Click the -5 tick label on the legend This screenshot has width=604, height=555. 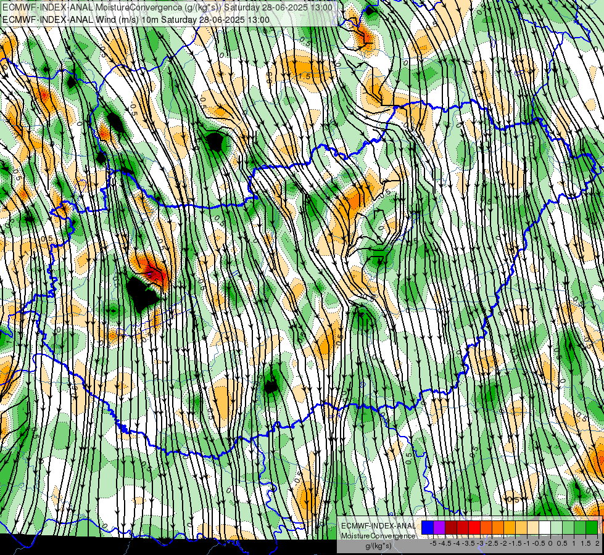point(433,543)
